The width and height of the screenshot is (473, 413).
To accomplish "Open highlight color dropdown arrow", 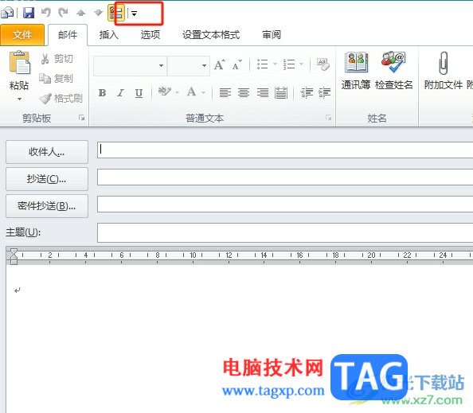I will click(x=177, y=92).
